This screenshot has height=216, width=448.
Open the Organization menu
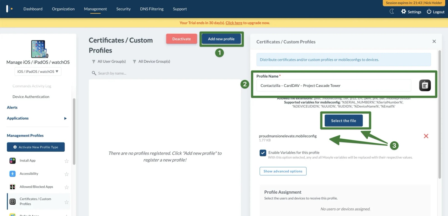(63, 9)
